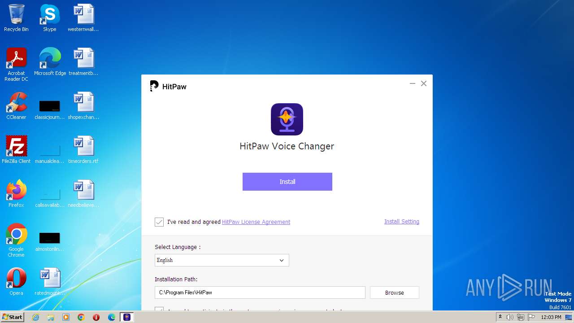This screenshot has height=323, width=574.
Task: Launch Windows Media Player from taskbar
Action: (x=66, y=317)
